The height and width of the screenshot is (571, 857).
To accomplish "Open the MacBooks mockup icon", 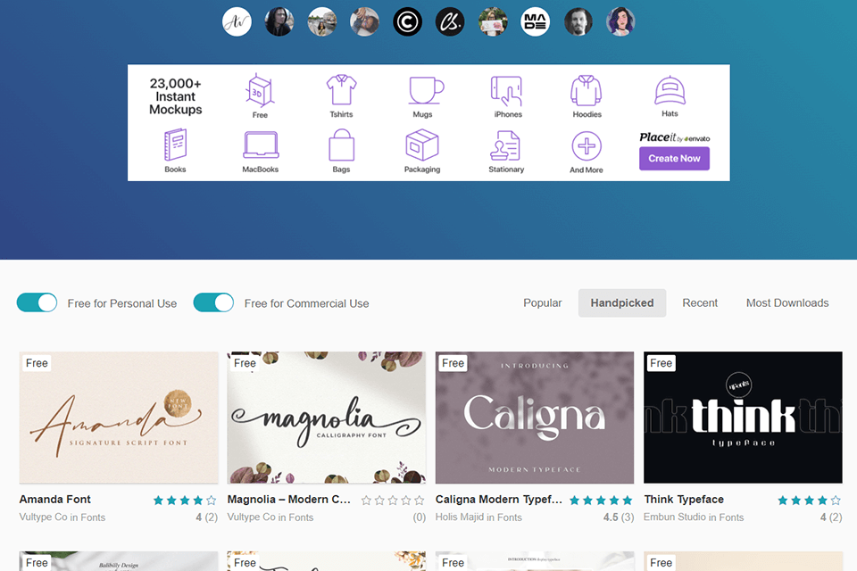I will (261, 145).
